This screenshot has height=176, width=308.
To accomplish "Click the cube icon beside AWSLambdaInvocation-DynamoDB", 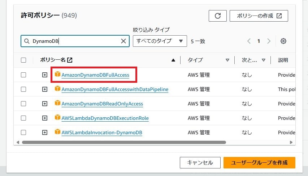I will click(57, 132).
